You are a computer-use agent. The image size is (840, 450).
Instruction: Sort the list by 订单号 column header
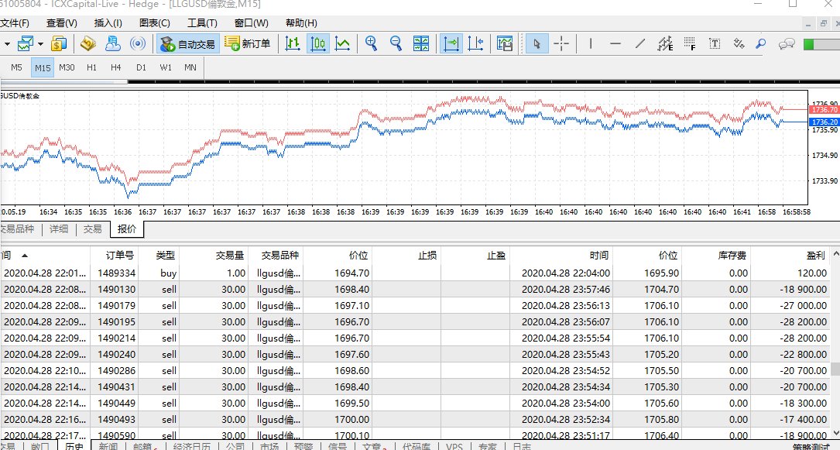119,255
